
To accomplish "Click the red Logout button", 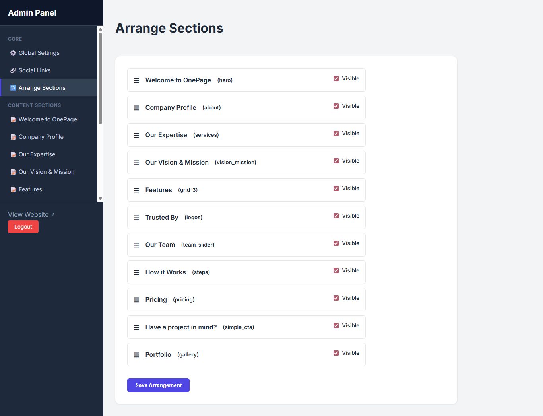I will tap(23, 227).
